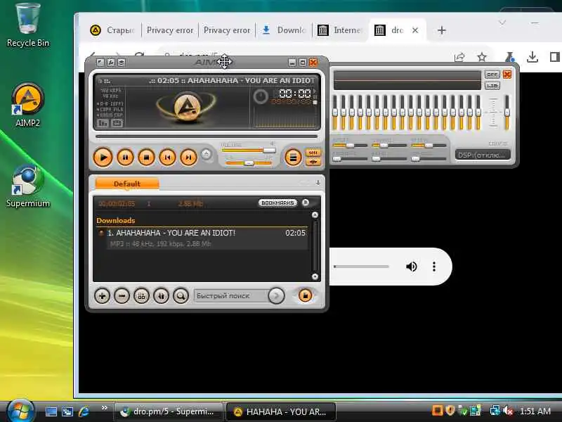Adjust the equalizer preamp slider at far right
This screenshot has width=562, height=422.
(x=507, y=113)
